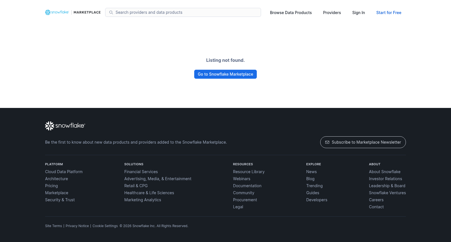The width and height of the screenshot is (451, 242).
Task: Click the copyright notice text
Action: pyautogui.click(x=154, y=226)
